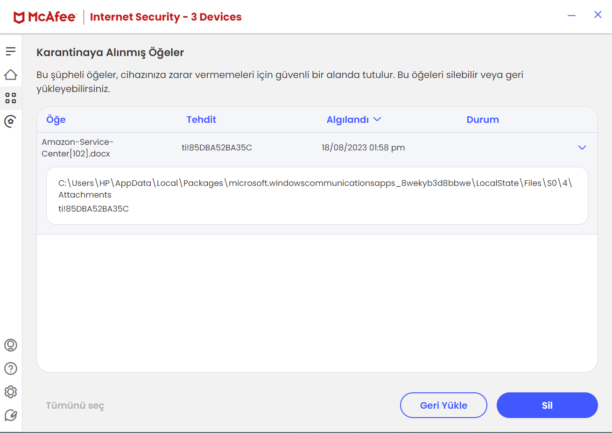This screenshot has width=612, height=433.
Task: Open the Settings gear icon
Action: pos(11,392)
